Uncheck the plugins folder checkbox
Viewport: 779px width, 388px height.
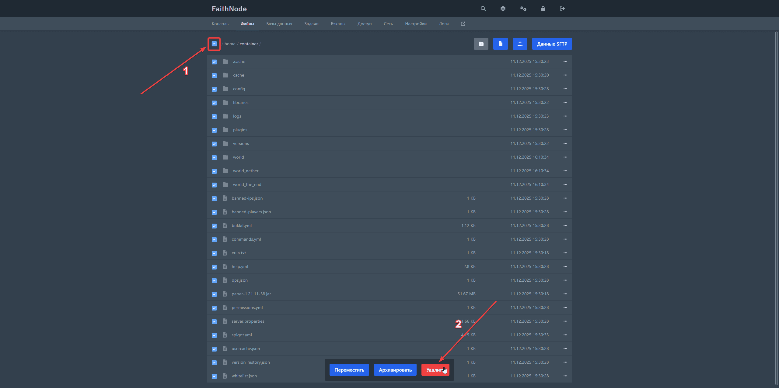pos(214,130)
